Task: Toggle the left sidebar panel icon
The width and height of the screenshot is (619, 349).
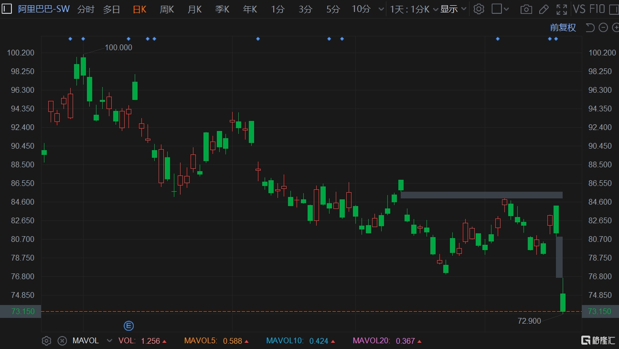Action: point(8,9)
